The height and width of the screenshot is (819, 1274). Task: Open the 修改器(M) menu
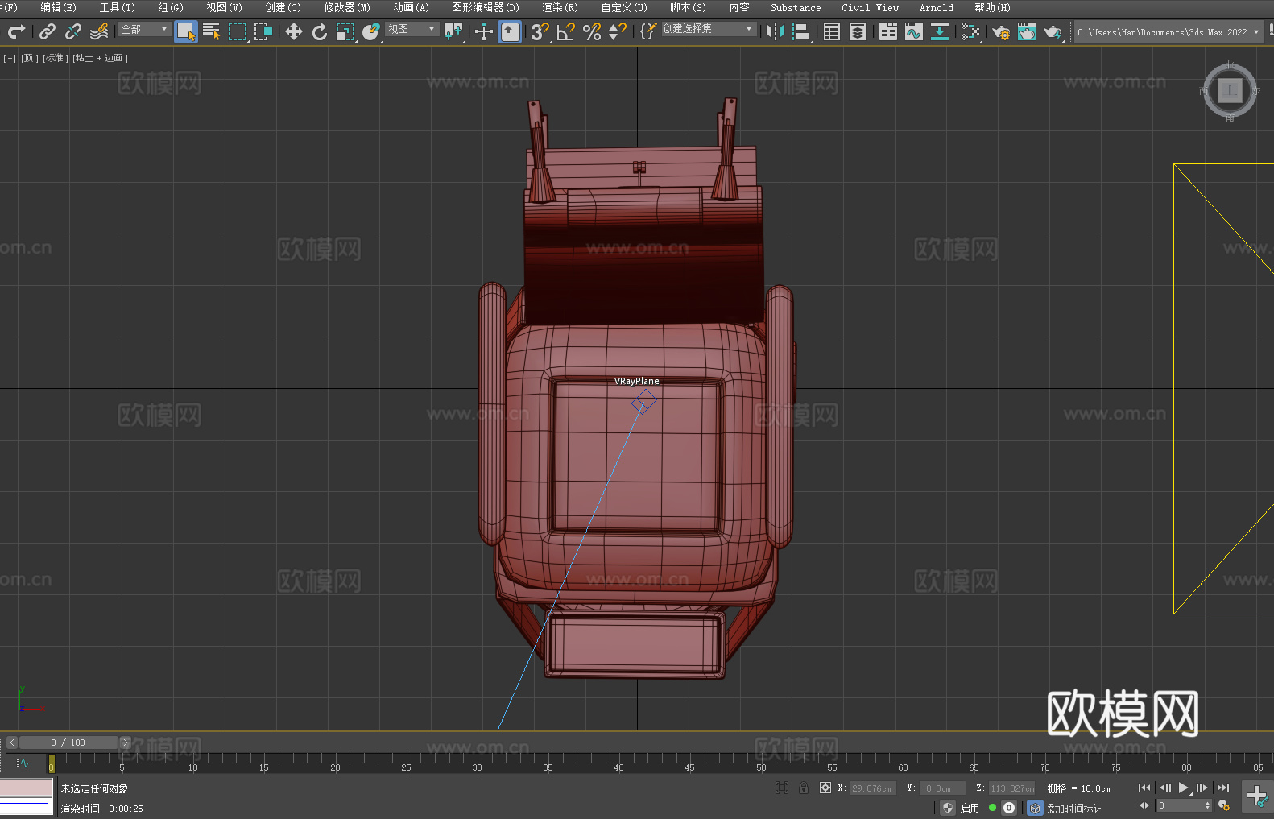coord(347,7)
